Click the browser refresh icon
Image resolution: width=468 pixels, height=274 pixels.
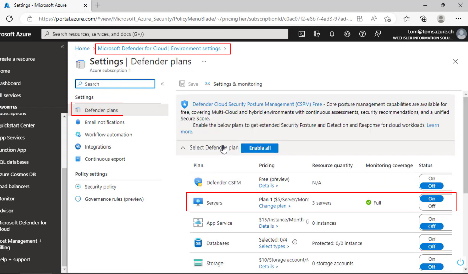point(9,19)
